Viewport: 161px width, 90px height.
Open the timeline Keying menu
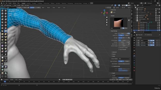point(12,79)
